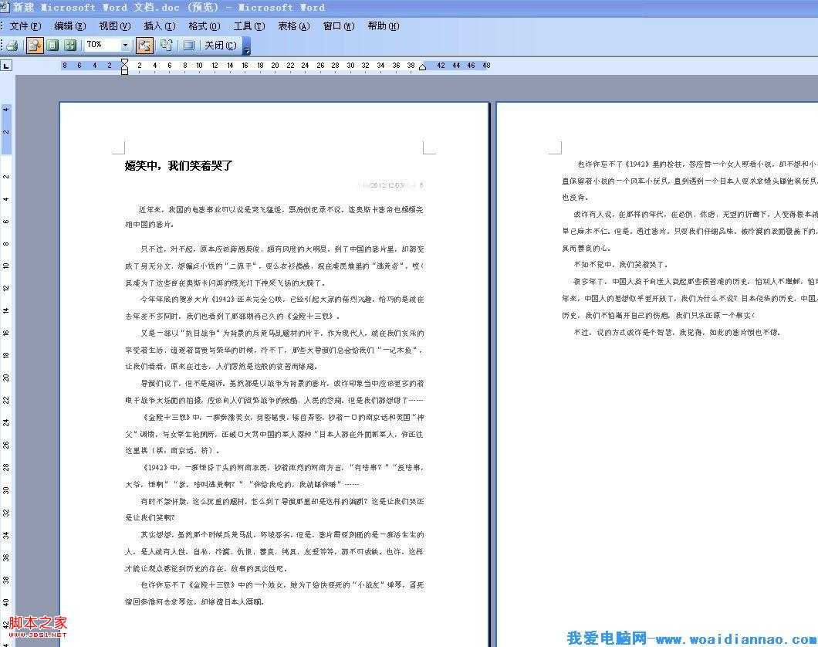
Task: Open the 视图 (View) menu
Action: click(x=113, y=25)
